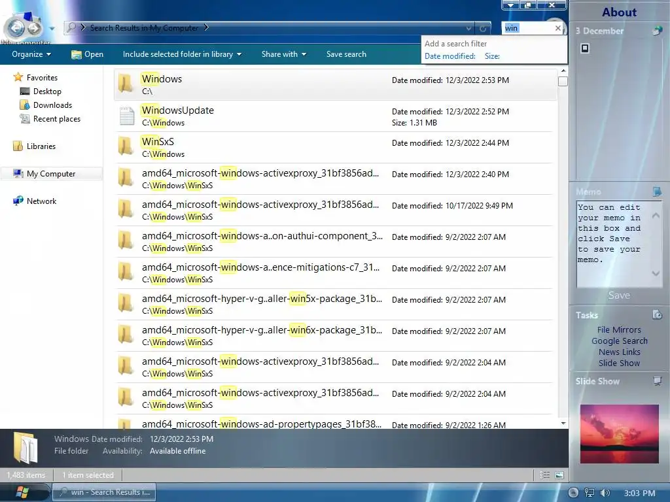This screenshot has width=670, height=502.
Task: Click 'win - Search Results' taskbar button
Action: click(104, 492)
